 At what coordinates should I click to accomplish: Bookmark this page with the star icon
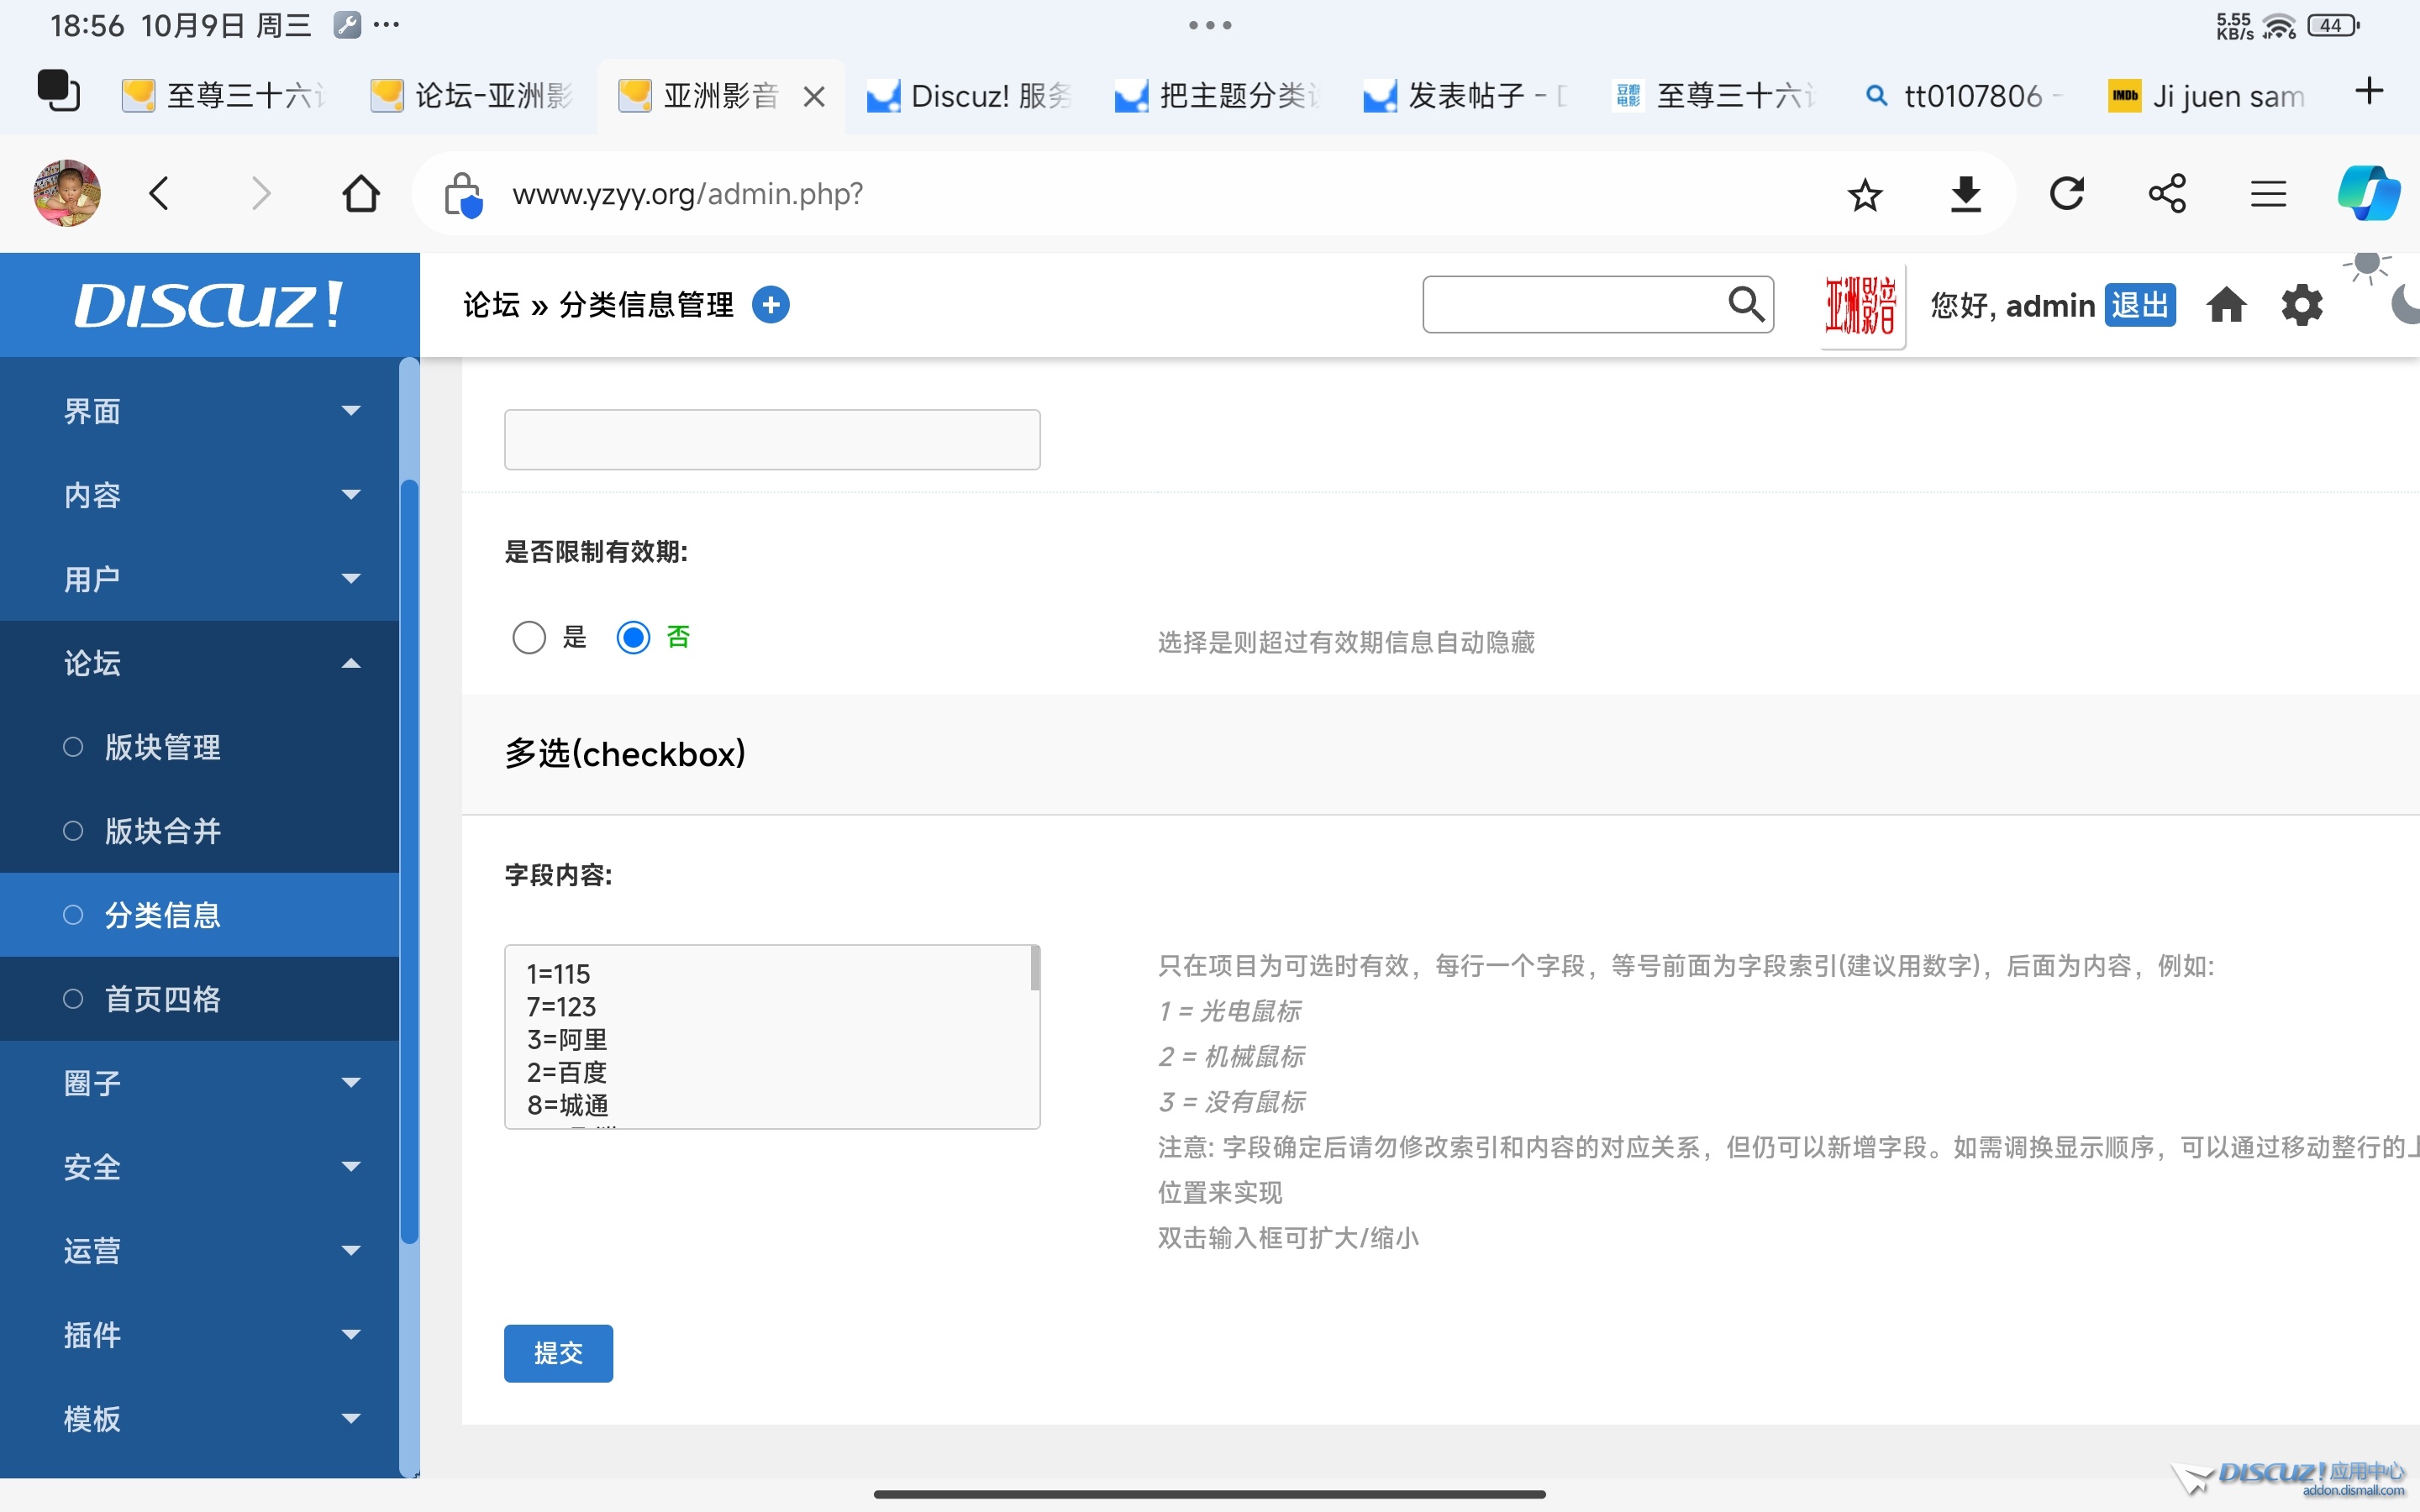click(1865, 194)
